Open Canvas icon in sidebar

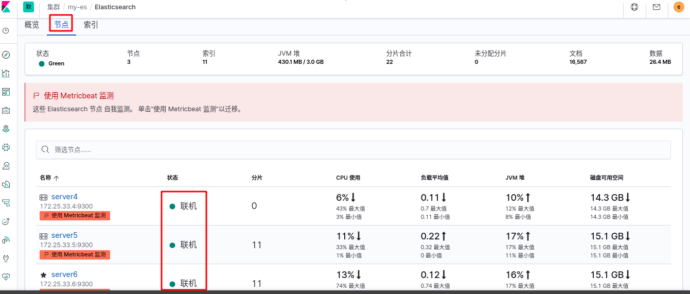click(x=6, y=110)
